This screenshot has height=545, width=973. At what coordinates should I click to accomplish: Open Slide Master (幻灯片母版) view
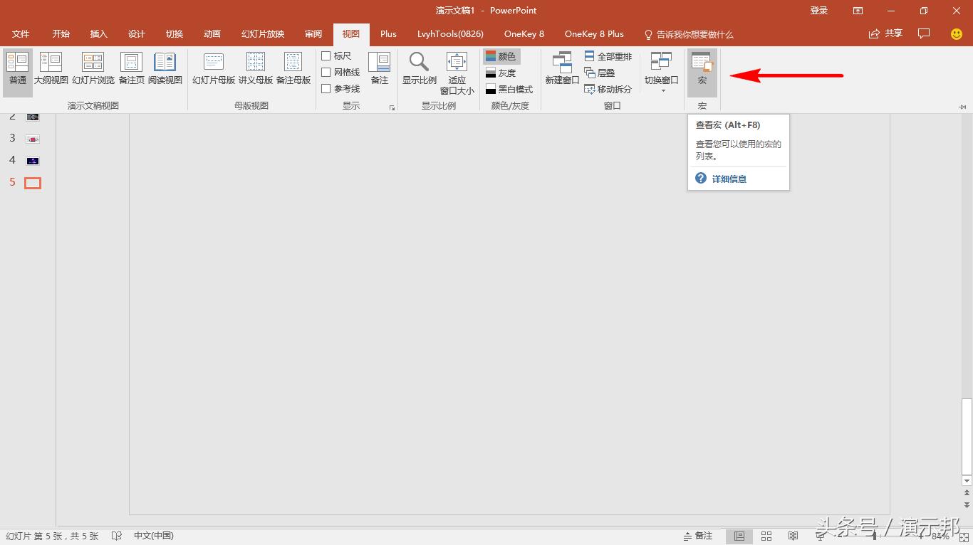point(213,68)
